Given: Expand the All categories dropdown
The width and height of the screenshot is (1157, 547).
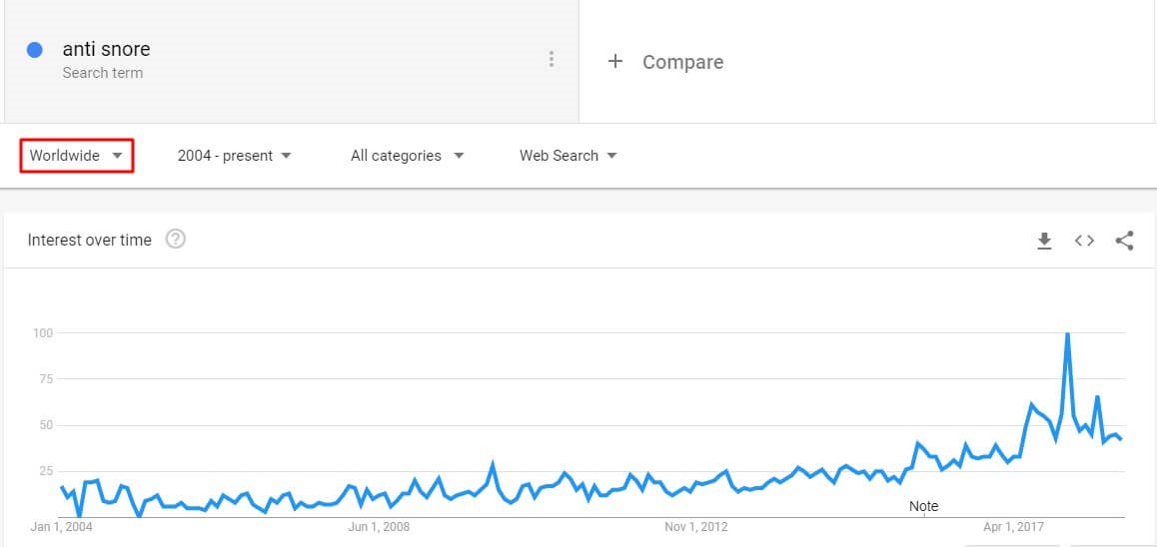Looking at the screenshot, I should click(x=408, y=156).
